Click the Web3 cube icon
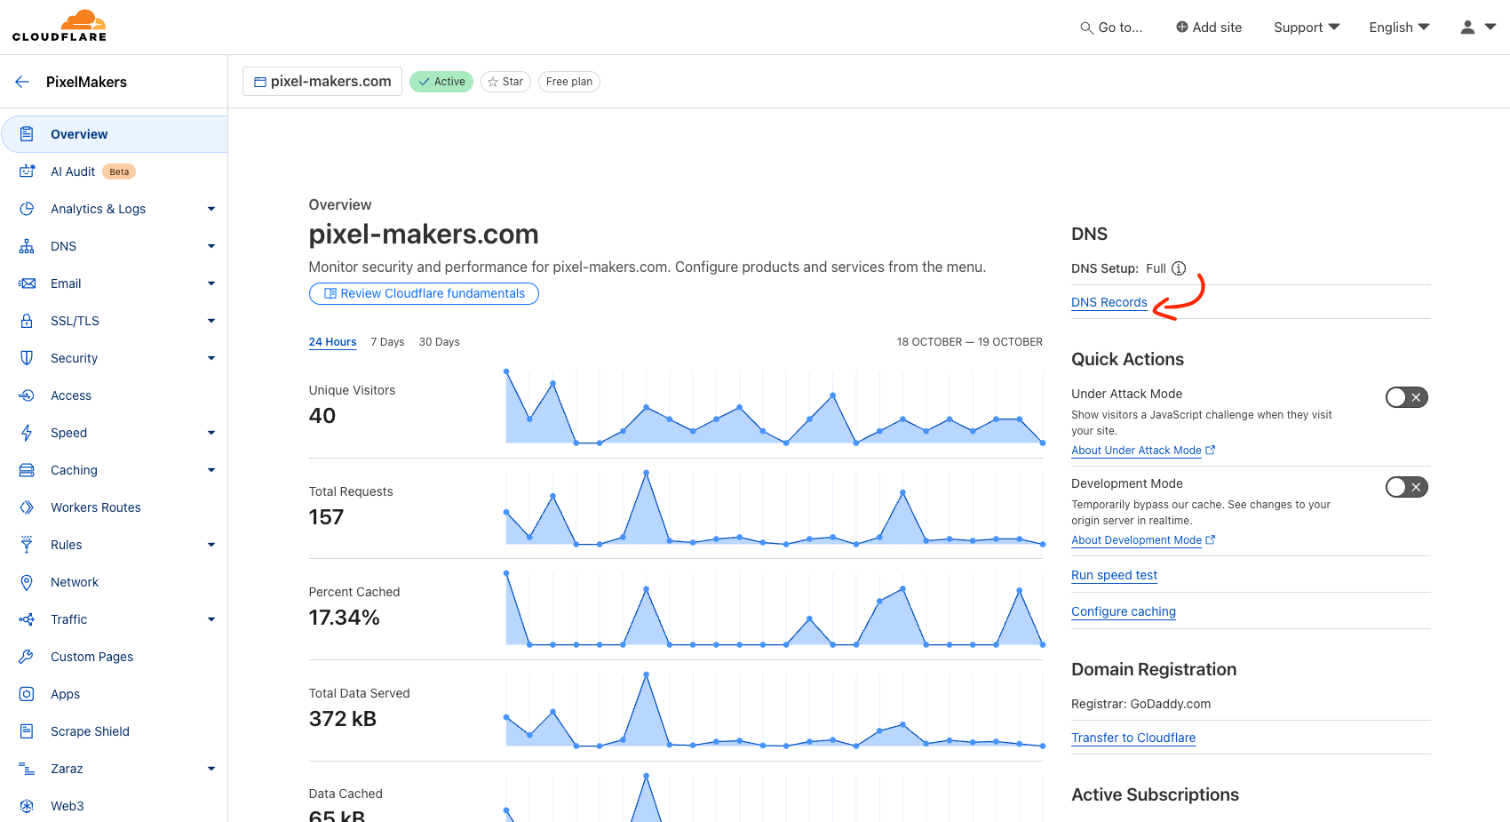 point(27,806)
